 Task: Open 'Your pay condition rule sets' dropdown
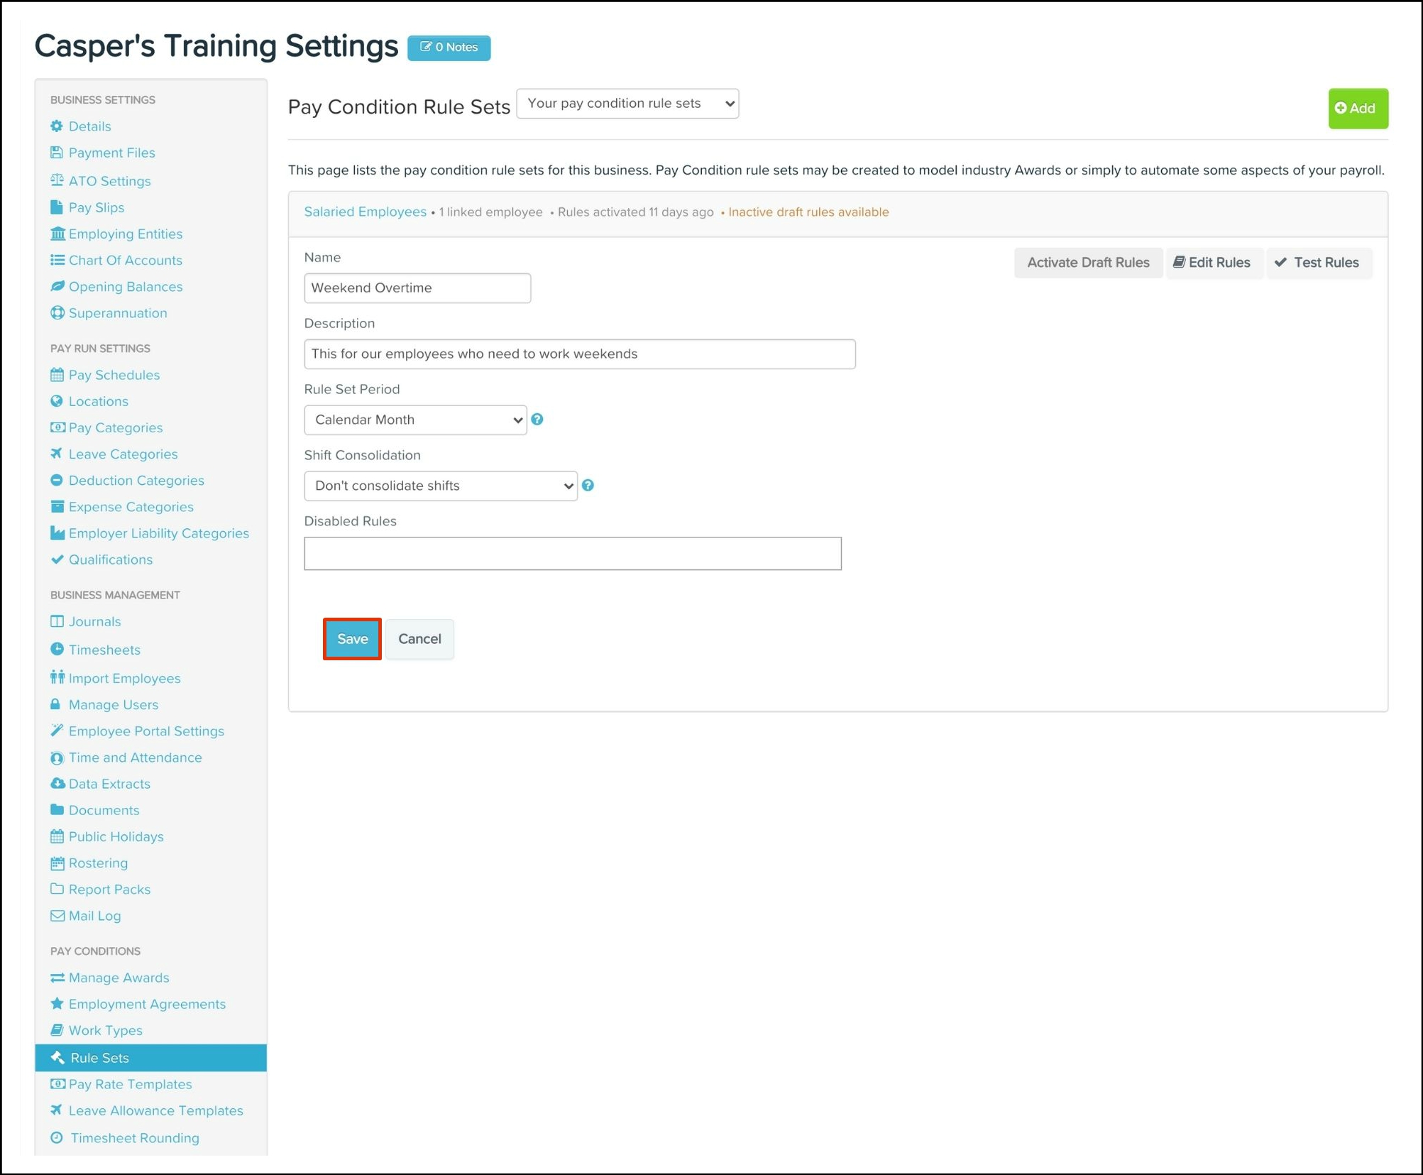coord(627,104)
